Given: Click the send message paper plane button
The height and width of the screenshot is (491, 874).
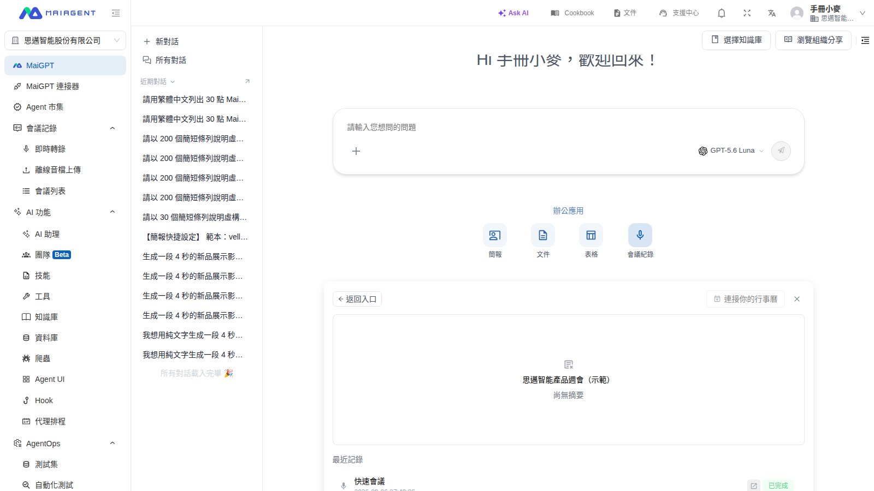Looking at the screenshot, I should (x=781, y=151).
